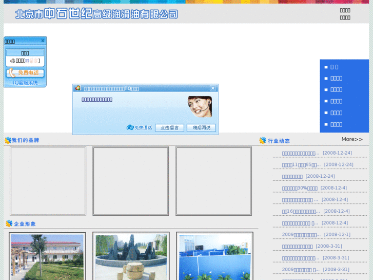Image resolution: width=373 pixels, height=280 pixels.
Task: Click the gray chat icon in TQ widget
Action: pyautogui.click(x=13, y=61)
